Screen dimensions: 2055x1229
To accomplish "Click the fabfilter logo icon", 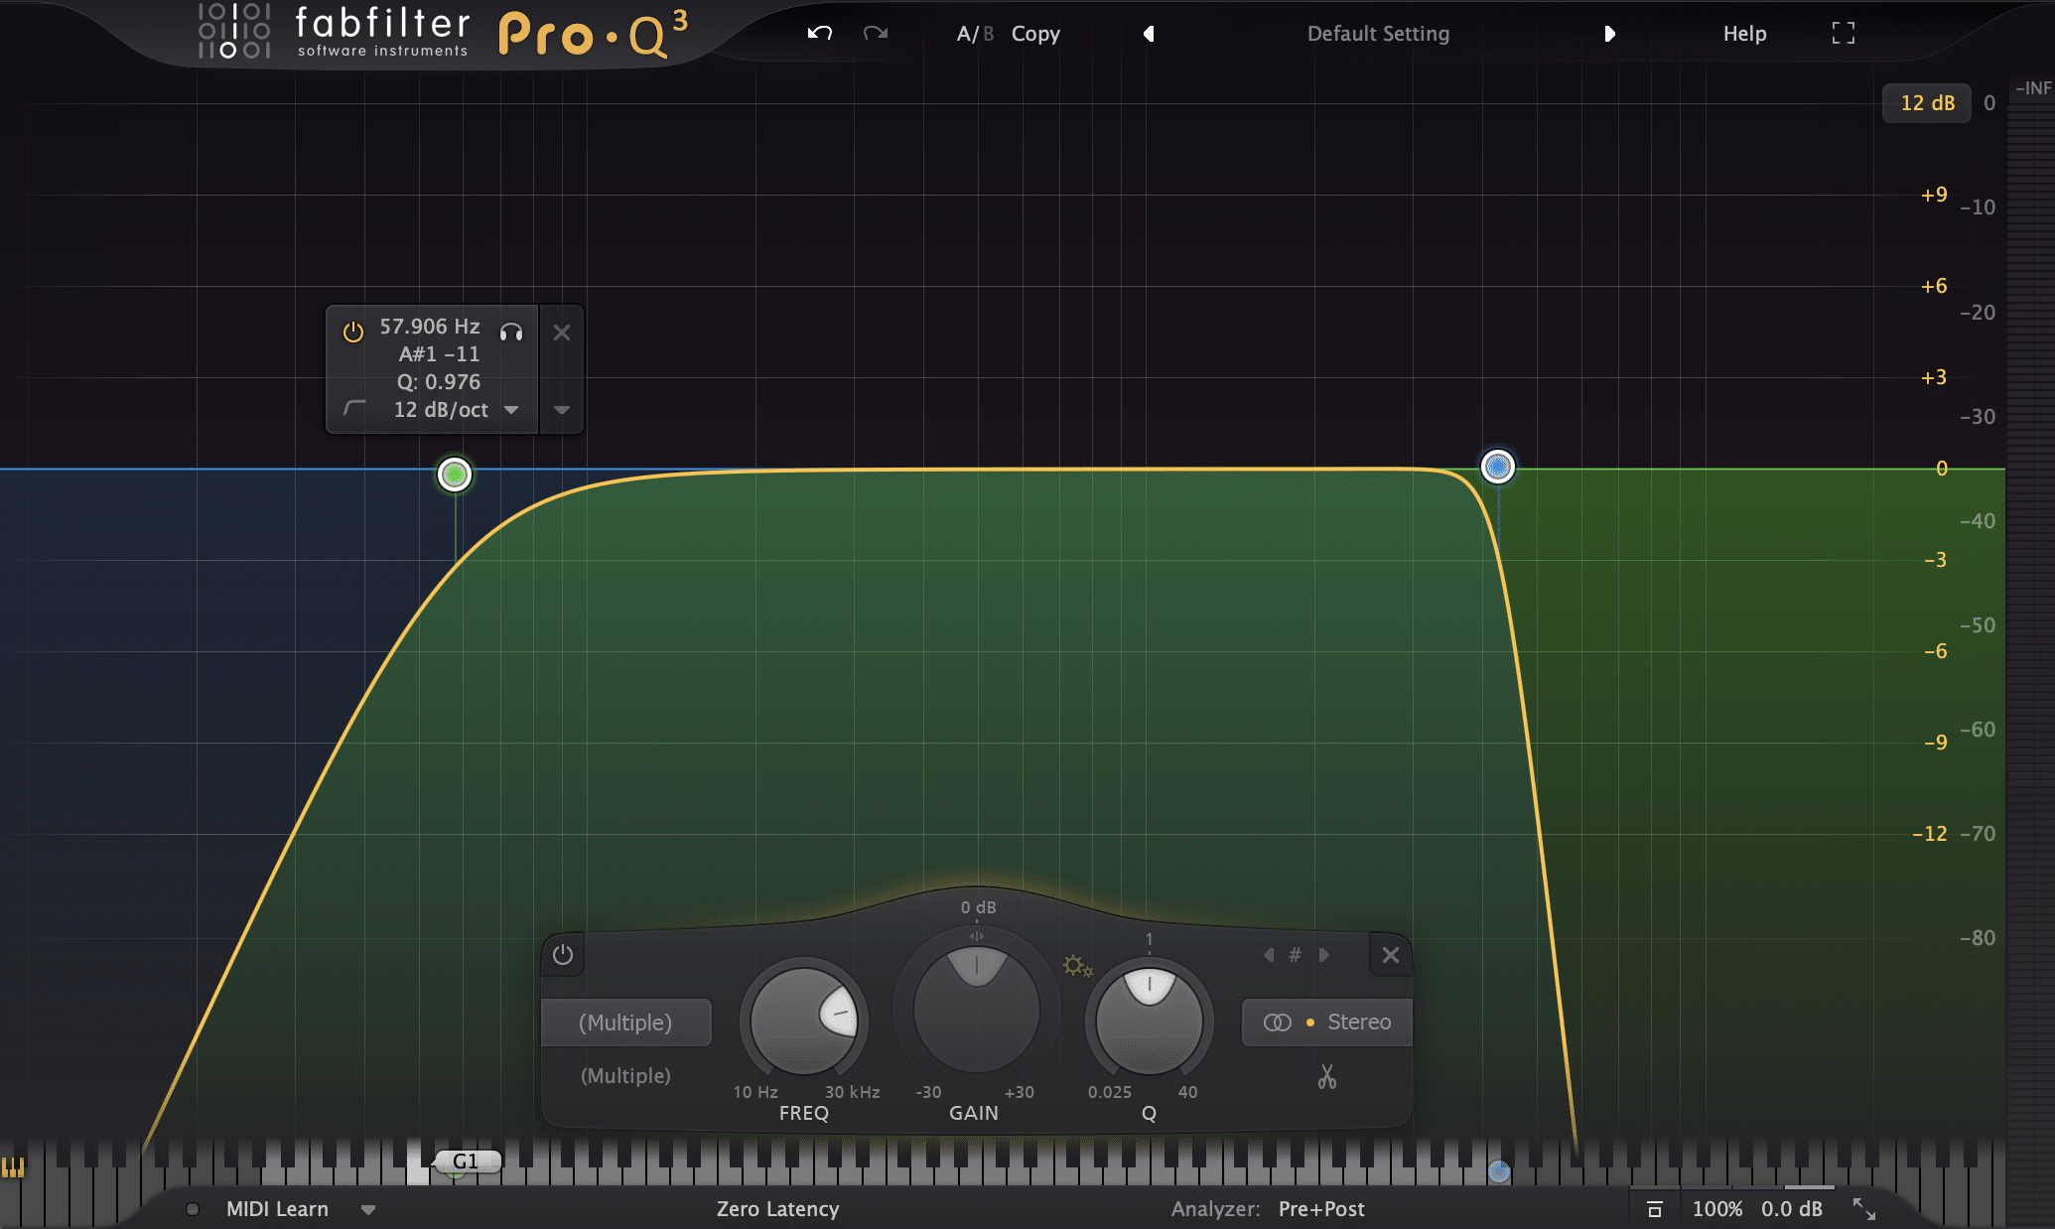I will coord(234,31).
